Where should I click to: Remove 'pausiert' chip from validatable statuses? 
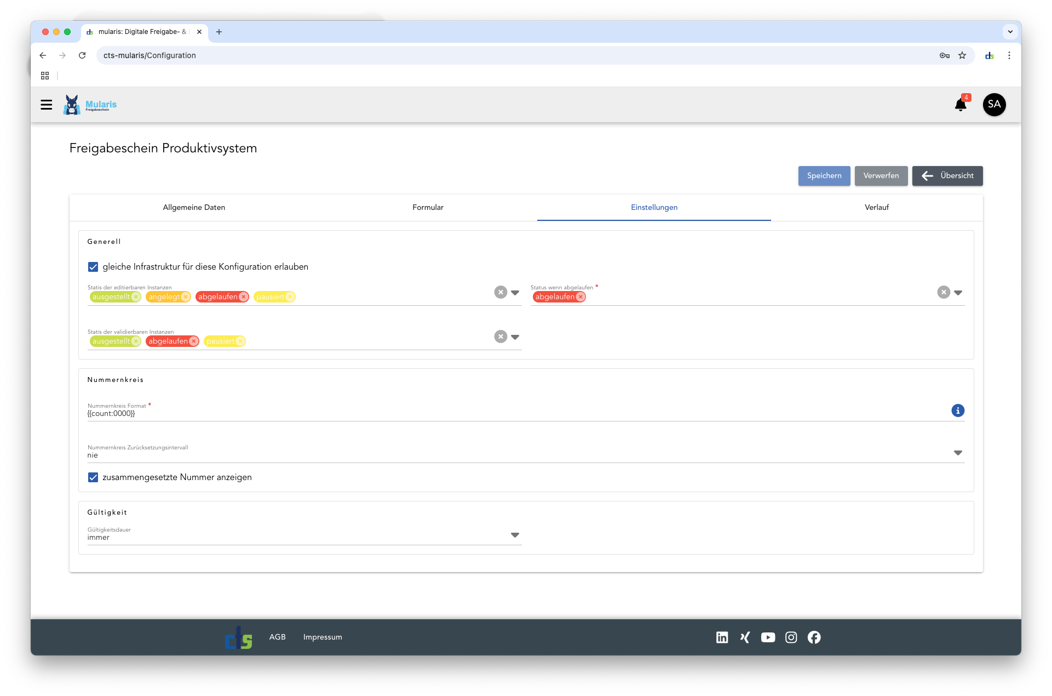[x=240, y=341]
